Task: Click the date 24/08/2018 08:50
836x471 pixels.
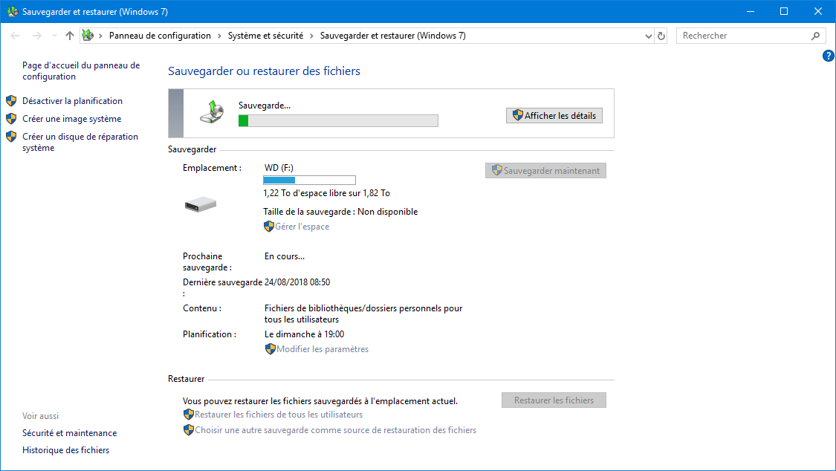Action: pyautogui.click(x=297, y=282)
